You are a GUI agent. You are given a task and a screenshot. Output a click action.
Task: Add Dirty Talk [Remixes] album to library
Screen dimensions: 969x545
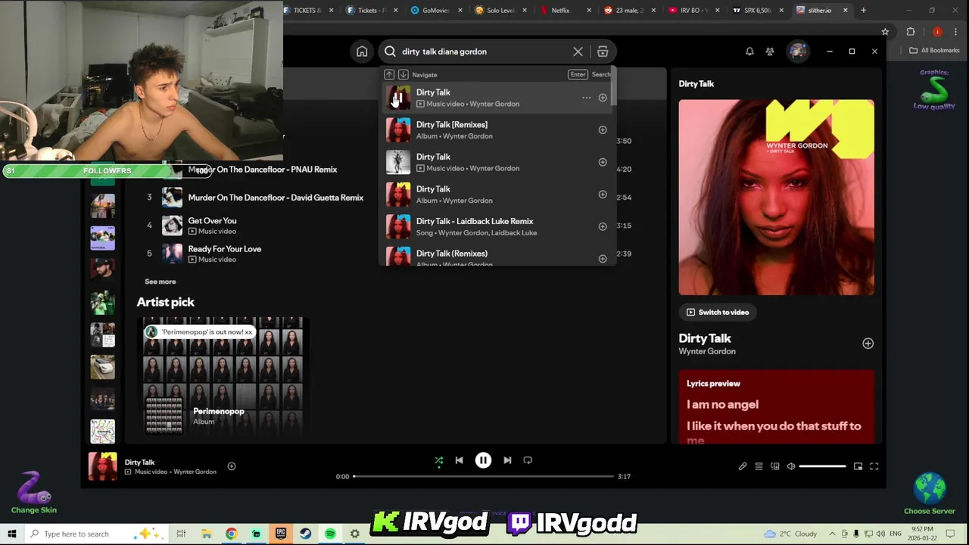tap(603, 130)
